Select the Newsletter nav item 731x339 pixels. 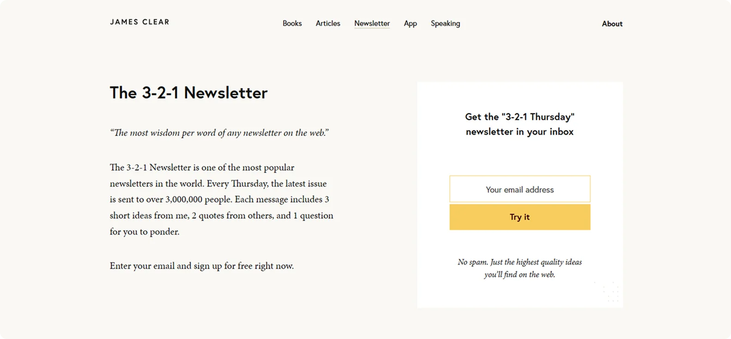(x=372, y=23)
